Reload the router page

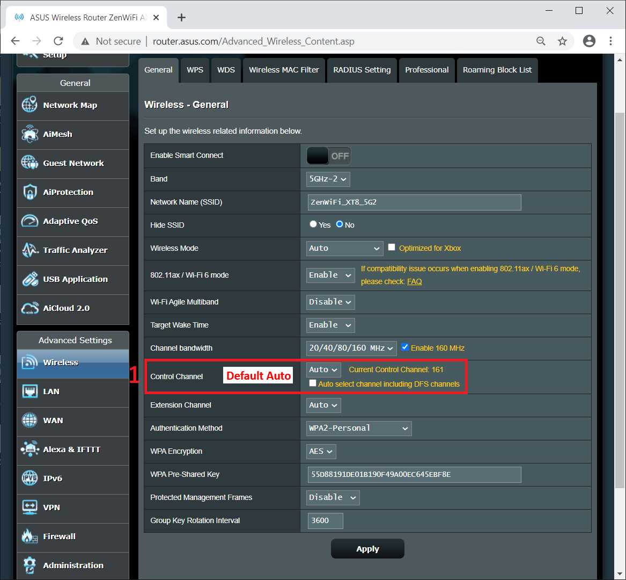coord(58,41)
